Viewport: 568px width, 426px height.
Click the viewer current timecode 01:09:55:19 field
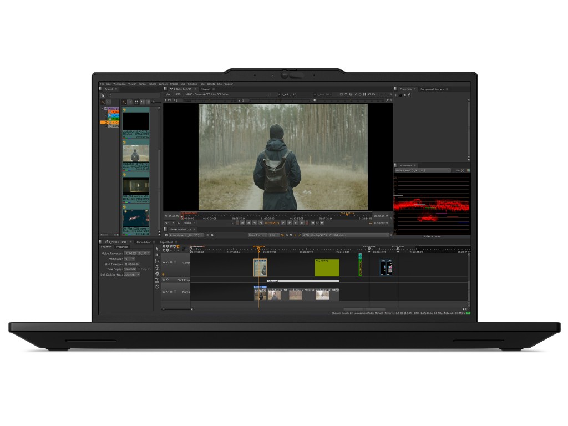tap(272, 223)
